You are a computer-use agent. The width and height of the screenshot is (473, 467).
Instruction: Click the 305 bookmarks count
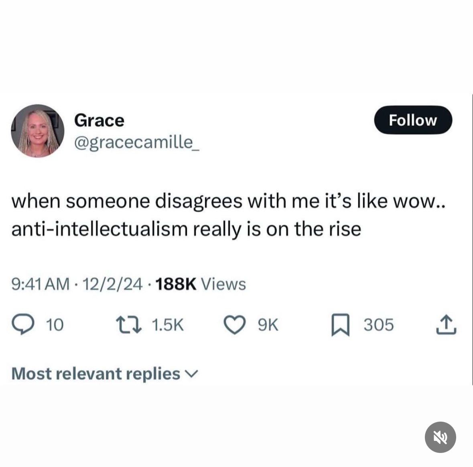pos(379,325)
